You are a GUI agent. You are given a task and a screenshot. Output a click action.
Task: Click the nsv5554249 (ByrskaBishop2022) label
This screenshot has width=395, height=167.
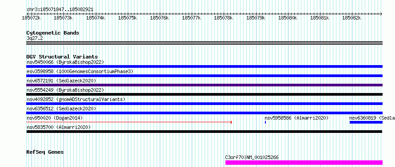pyautogui.click(x=65, y=90)
